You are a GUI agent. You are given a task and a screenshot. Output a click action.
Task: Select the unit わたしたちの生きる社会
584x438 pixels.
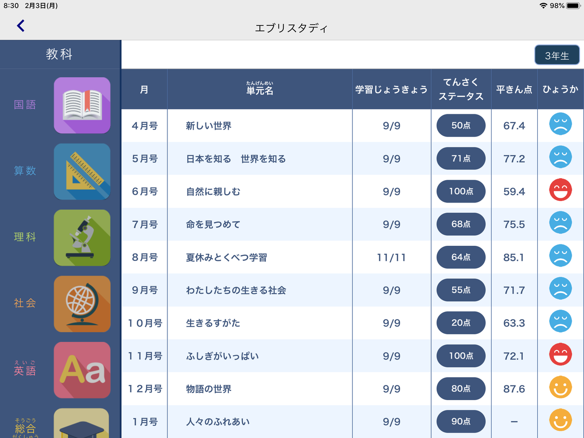click(236, 291)
